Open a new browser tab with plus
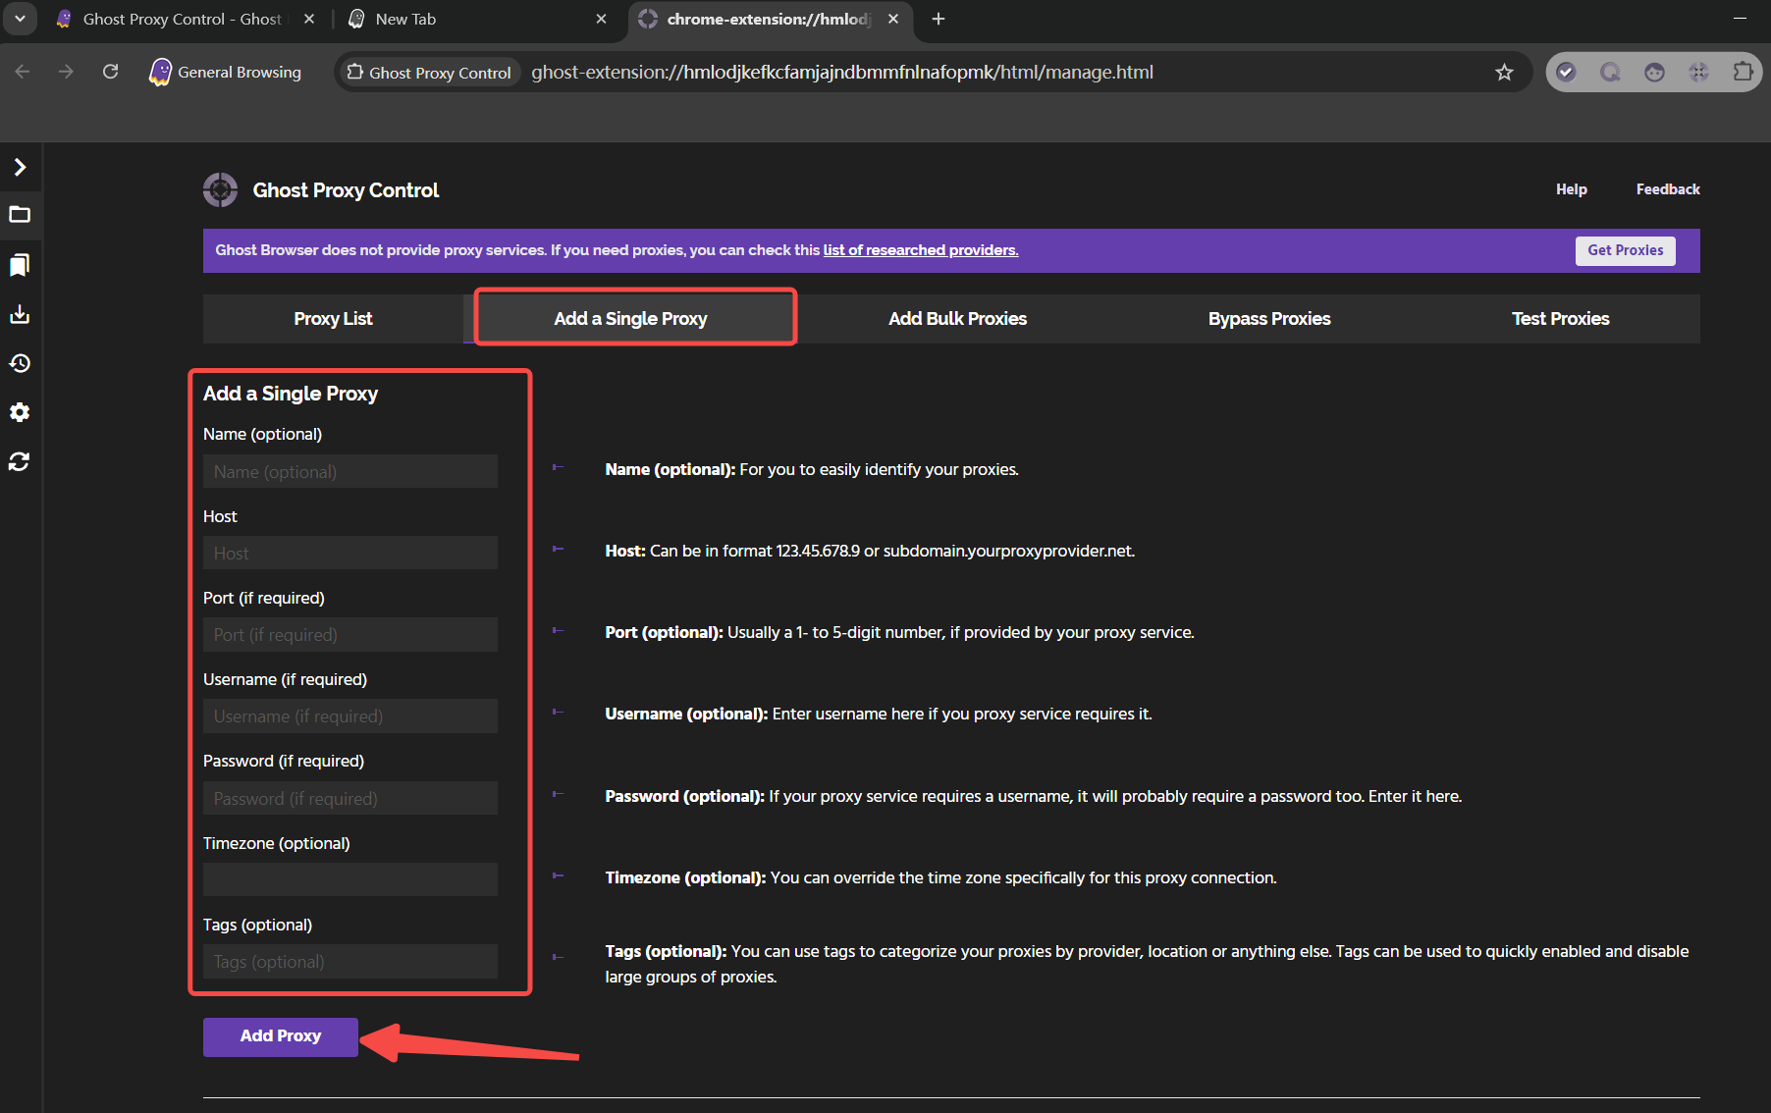The image size is (1771, 1113). pyautogui.click(x=939, y=19)
